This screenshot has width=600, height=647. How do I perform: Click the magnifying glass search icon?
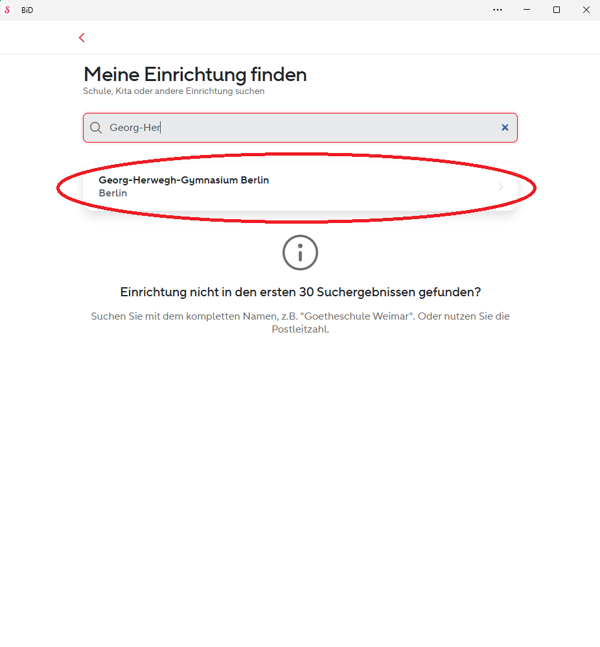pyautogui.click(x=96, y=128)
